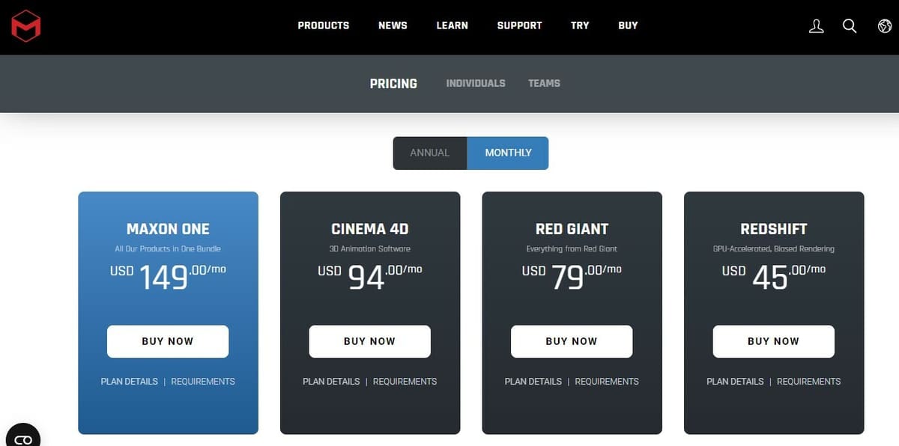Screen dimensions: 899x446
Task: Open the Support menu item
Action: 519,25
